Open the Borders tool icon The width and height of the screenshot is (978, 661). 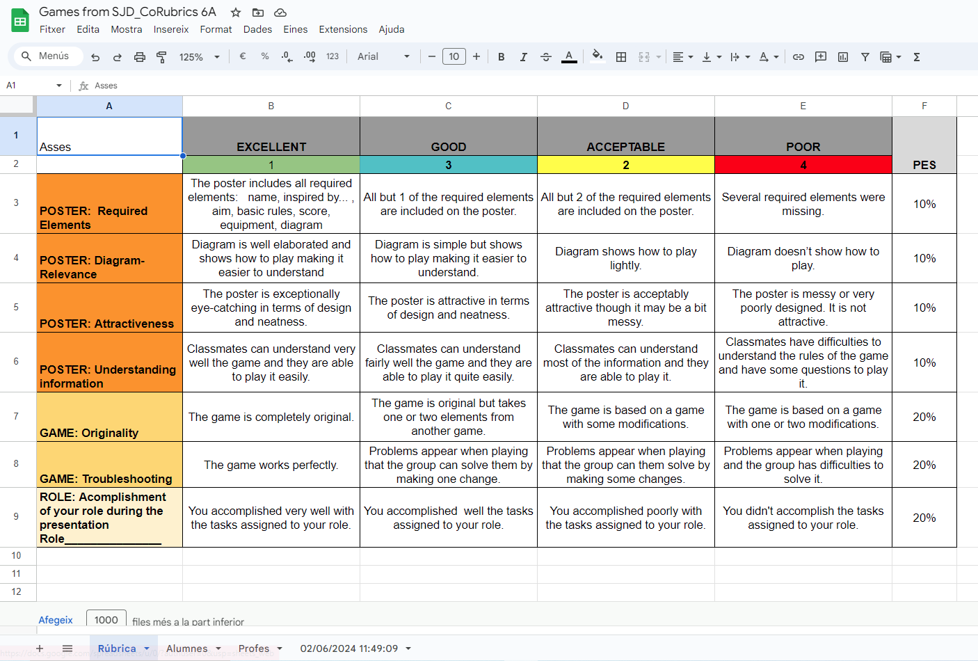coord(621,57)
